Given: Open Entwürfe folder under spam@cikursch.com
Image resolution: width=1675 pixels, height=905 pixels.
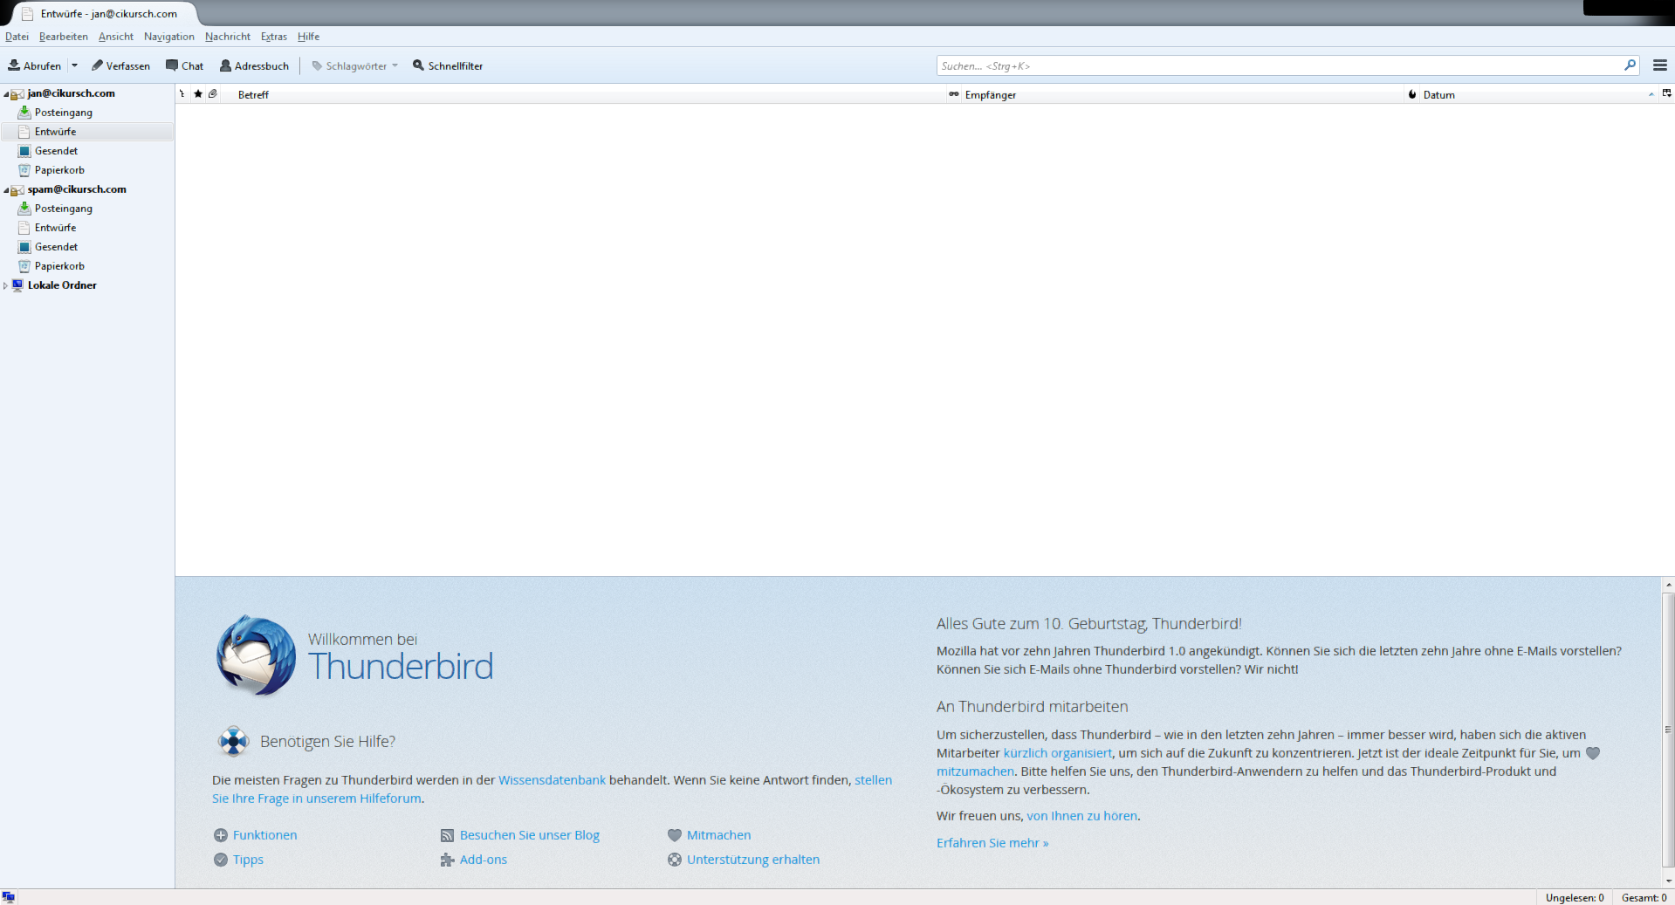Looking at the screenshot, I should [55, 228].
